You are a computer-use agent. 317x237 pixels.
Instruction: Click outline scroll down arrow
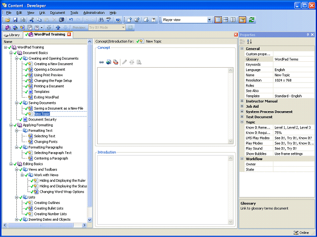[x=90, y=220]
